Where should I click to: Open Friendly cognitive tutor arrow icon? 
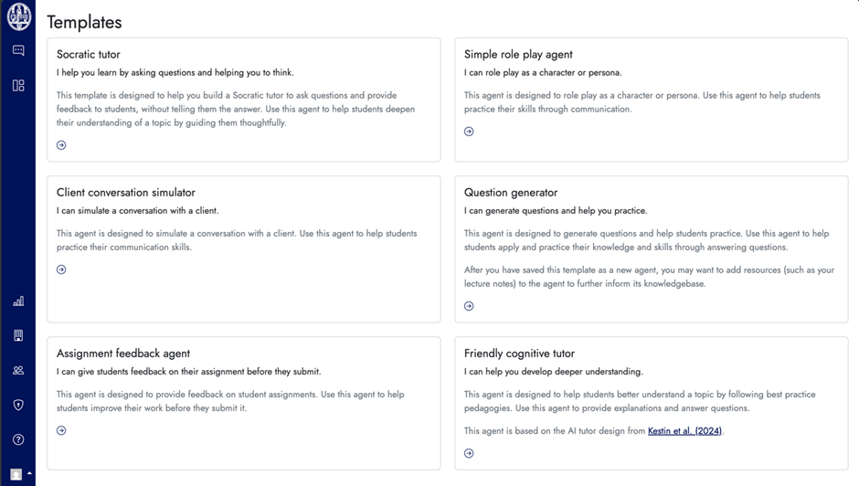(469, 454)
